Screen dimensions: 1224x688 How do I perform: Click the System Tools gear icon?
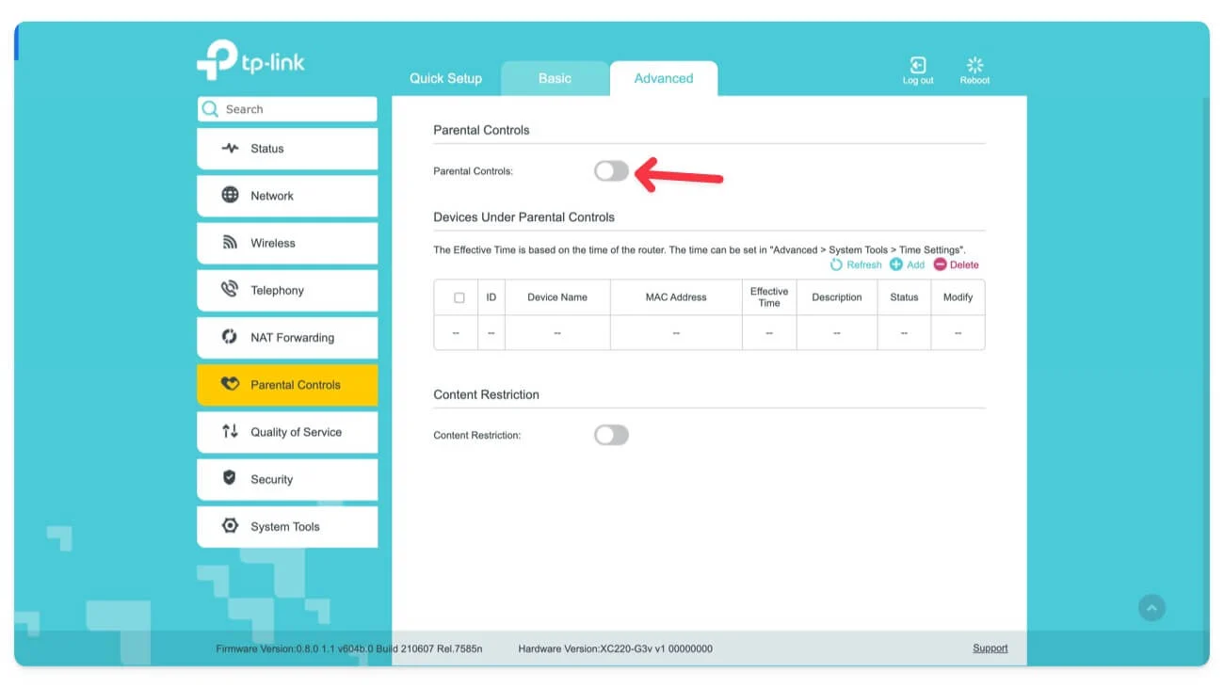coord(230,525)
